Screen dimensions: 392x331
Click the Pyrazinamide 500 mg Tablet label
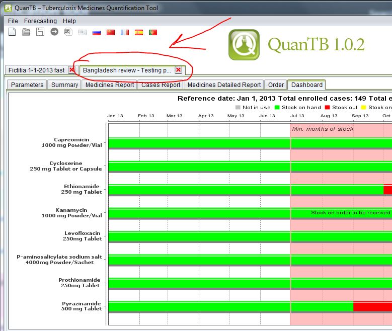(x=82, y=306)
